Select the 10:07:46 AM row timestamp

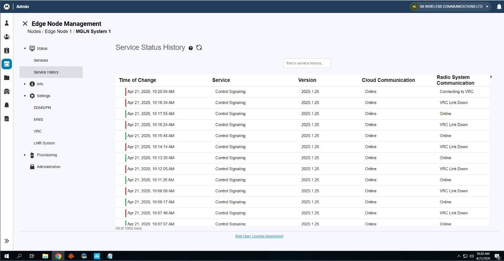151,213
